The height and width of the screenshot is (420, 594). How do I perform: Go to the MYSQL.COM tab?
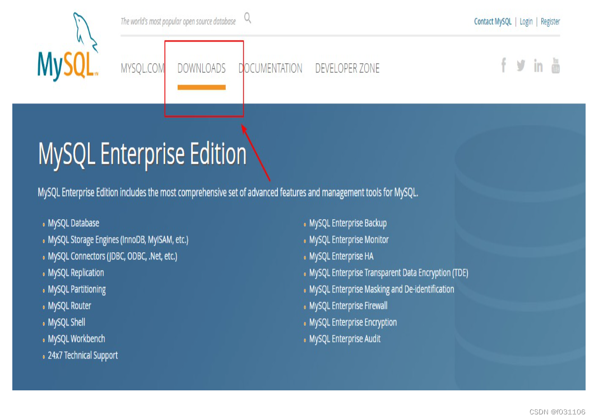142,68
